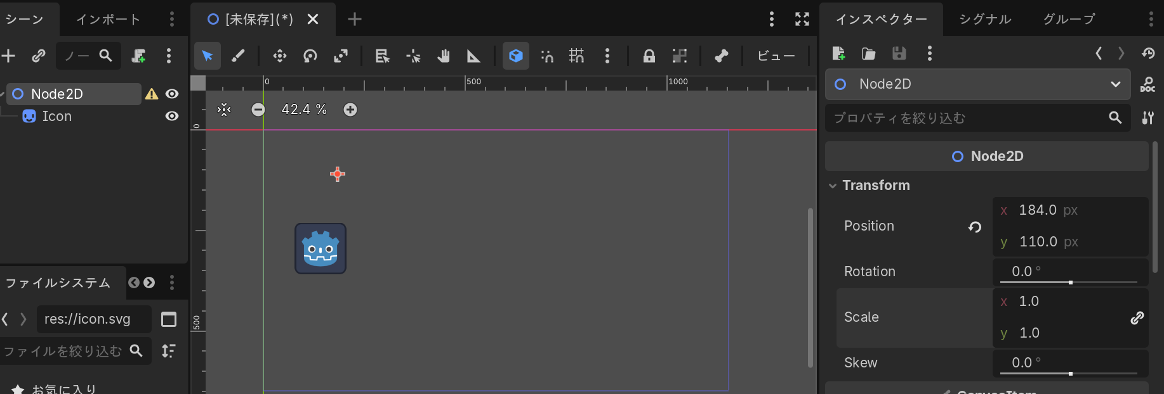Toggle visibility of Node2D
Image resolution: width=1164 pixels, height=394 pixels.
171,94
